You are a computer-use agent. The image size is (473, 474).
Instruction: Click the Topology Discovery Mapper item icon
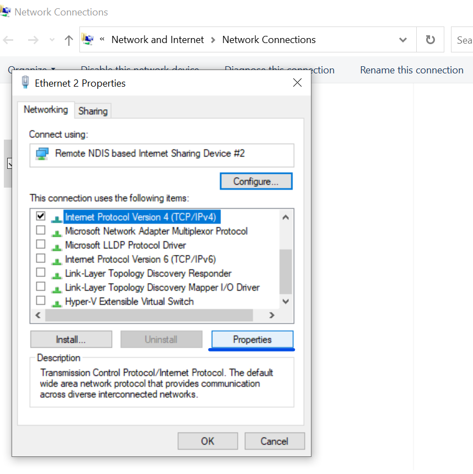[x=56, y=289]
